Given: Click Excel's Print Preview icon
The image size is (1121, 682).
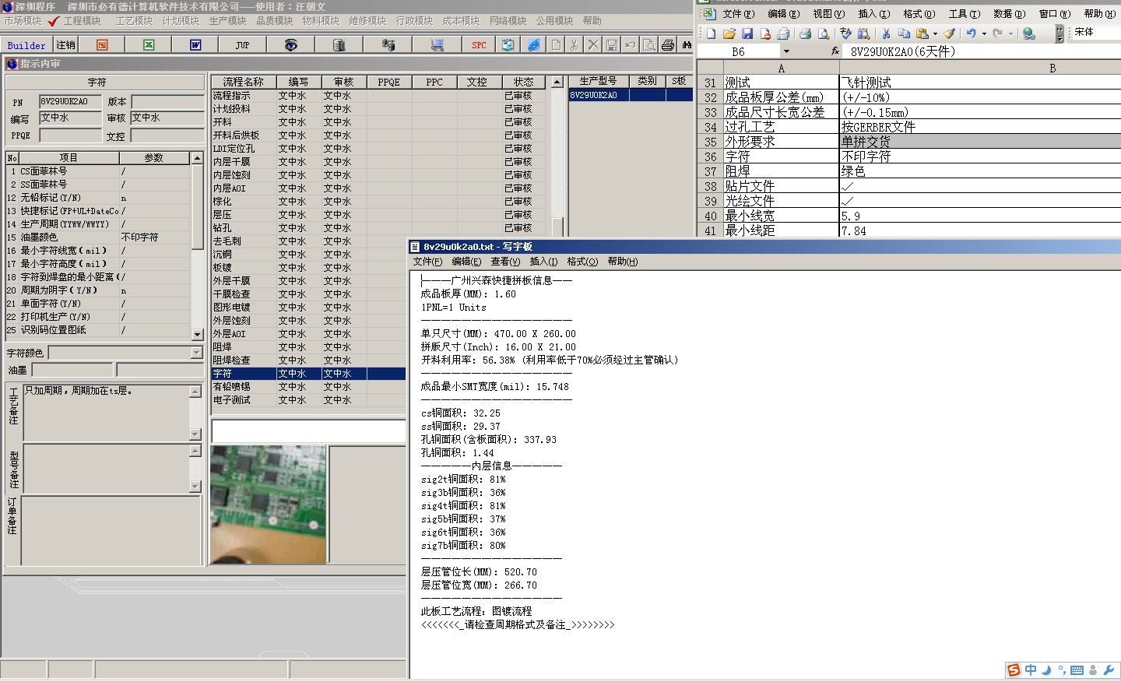Looking at the screenshot, I should (x=823, y=33).
